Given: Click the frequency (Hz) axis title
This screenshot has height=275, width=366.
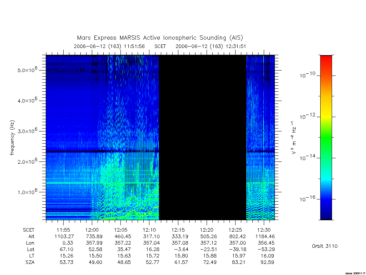Looking at the screenshot, I should tap(12, 137).
